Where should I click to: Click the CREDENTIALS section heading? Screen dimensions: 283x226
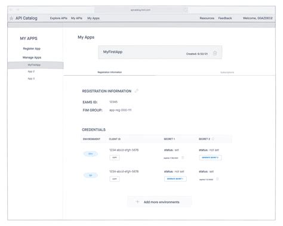(94, 129)
